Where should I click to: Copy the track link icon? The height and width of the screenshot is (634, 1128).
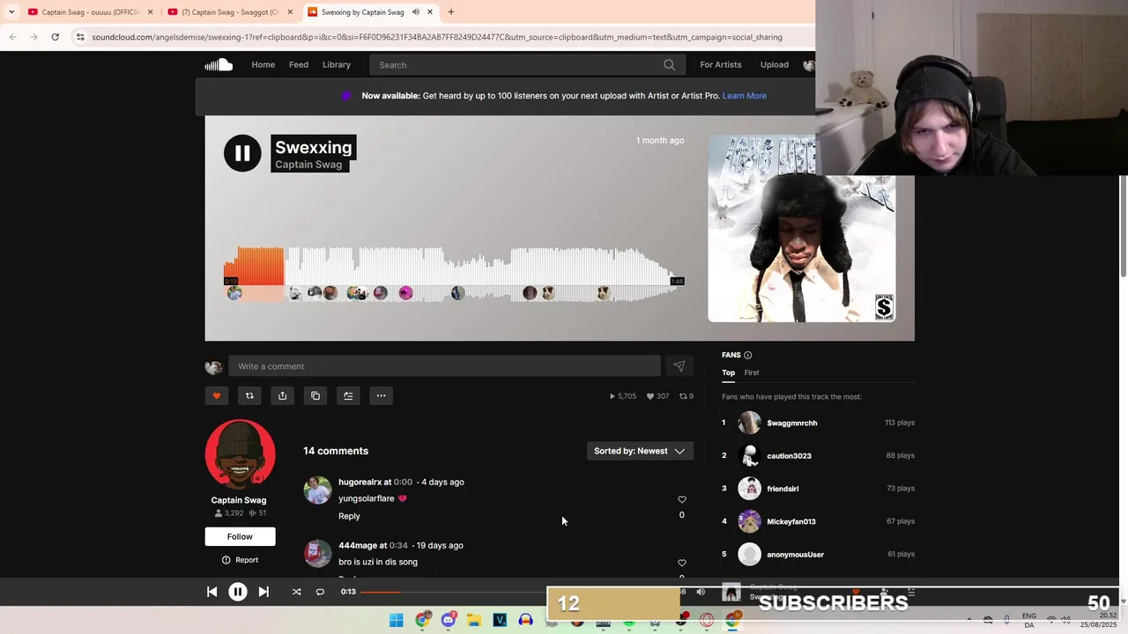(315, 395)
